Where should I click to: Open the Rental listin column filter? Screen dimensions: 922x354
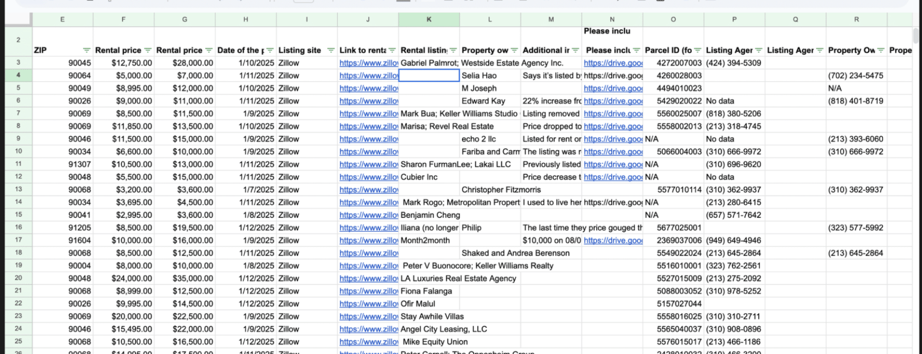453,50
